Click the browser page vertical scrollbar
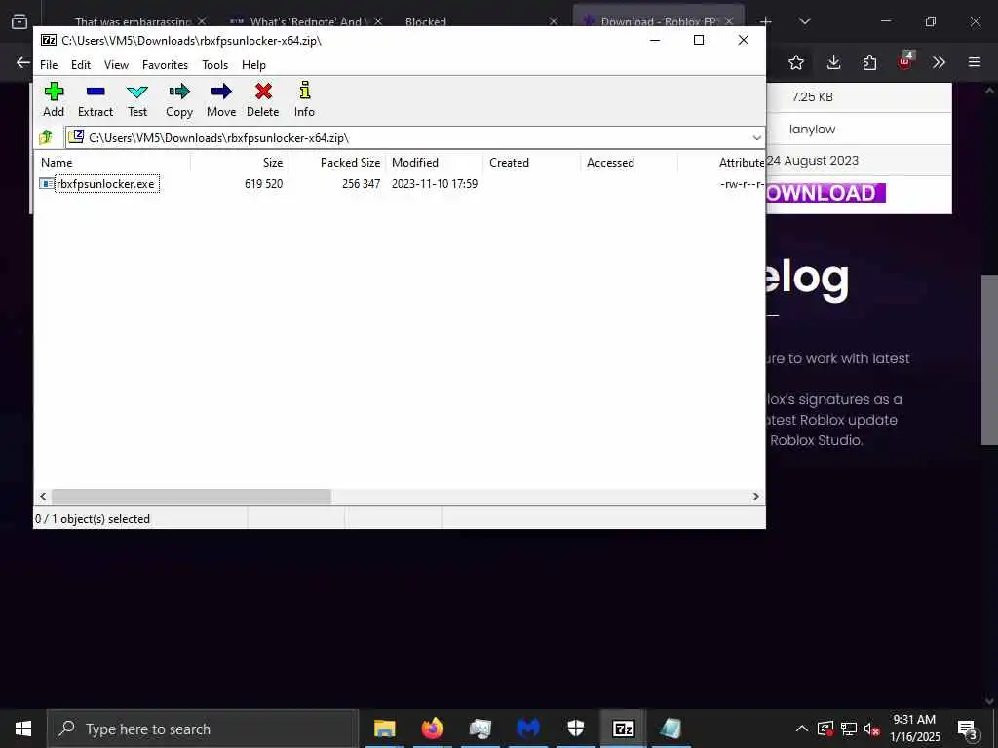The width and height of the screenshot is (998, 748). point(989,360)
